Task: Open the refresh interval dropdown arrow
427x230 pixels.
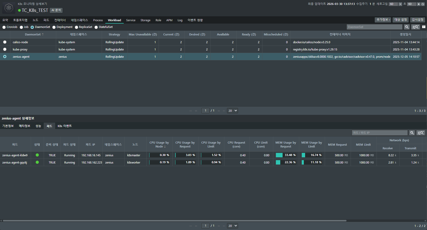Action: (x=400, y=4)
